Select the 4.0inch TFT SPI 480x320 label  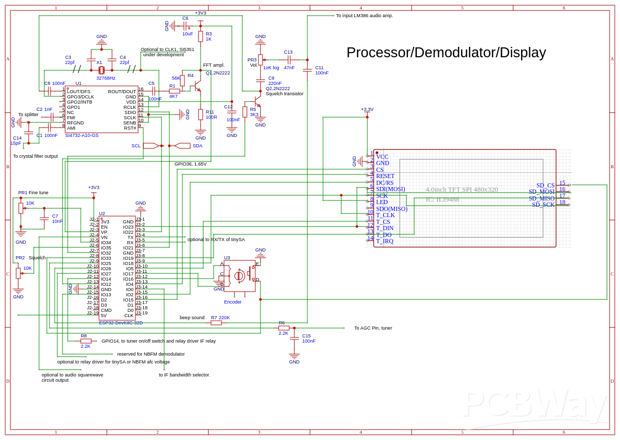[x=462, y=190]
